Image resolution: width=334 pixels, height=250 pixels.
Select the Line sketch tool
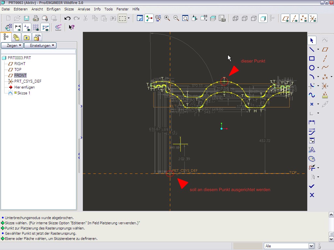312,49
